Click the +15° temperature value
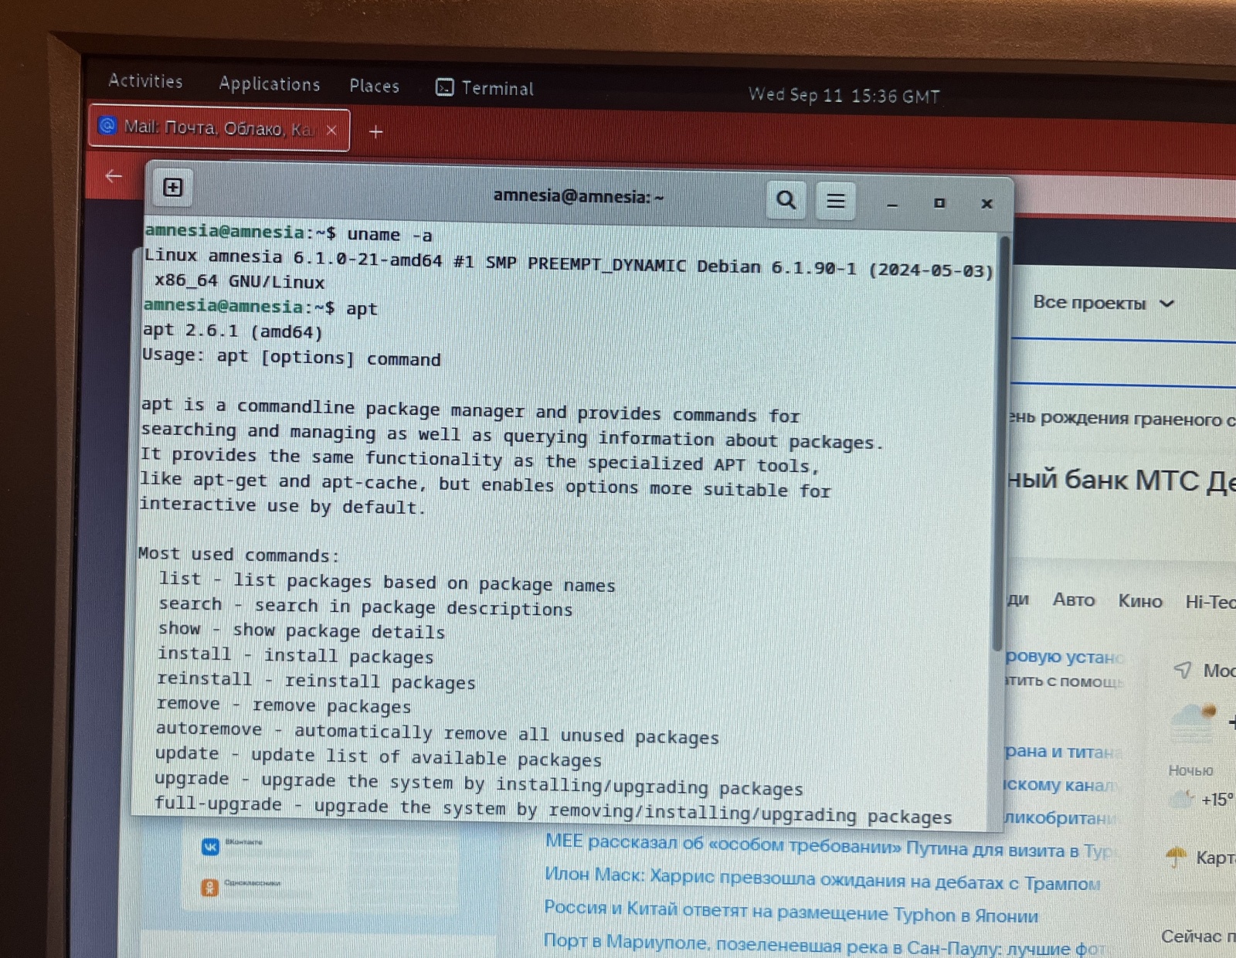 [x=1217, y=800]
